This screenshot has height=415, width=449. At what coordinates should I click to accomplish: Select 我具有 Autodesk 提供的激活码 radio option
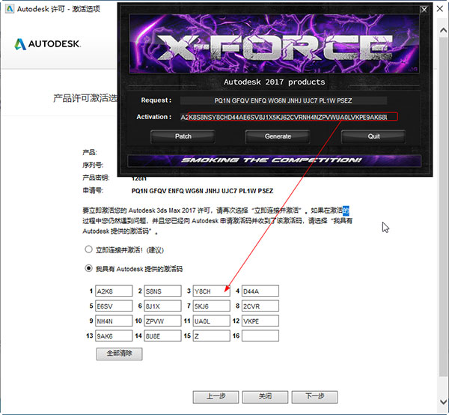pyautogui.click(x=88, y=268)
